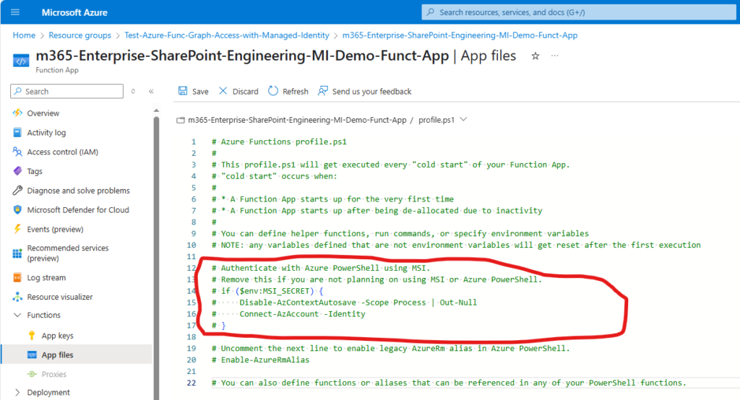Click the 'if ($env:MSI_SECRET) {' code line
740x400 pixels.
click(x=267, y=291)
